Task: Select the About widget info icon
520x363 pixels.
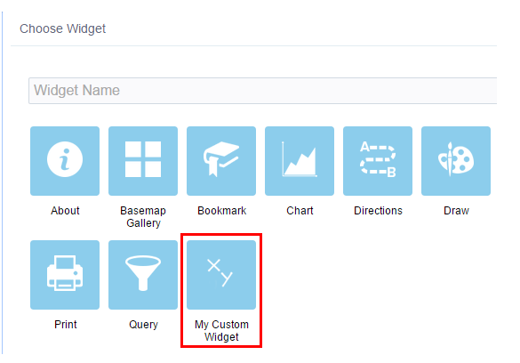Action: coord(65,161)
